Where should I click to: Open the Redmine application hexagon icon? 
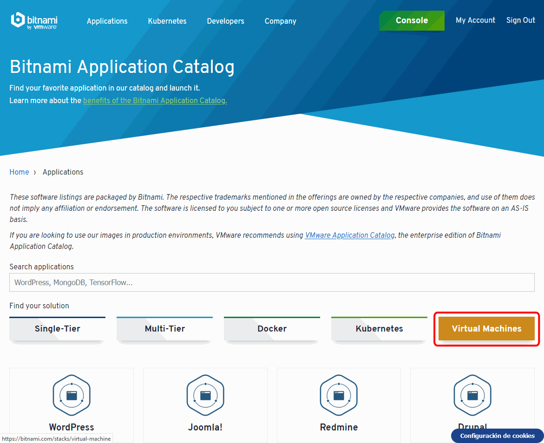[x=339, y=395]
